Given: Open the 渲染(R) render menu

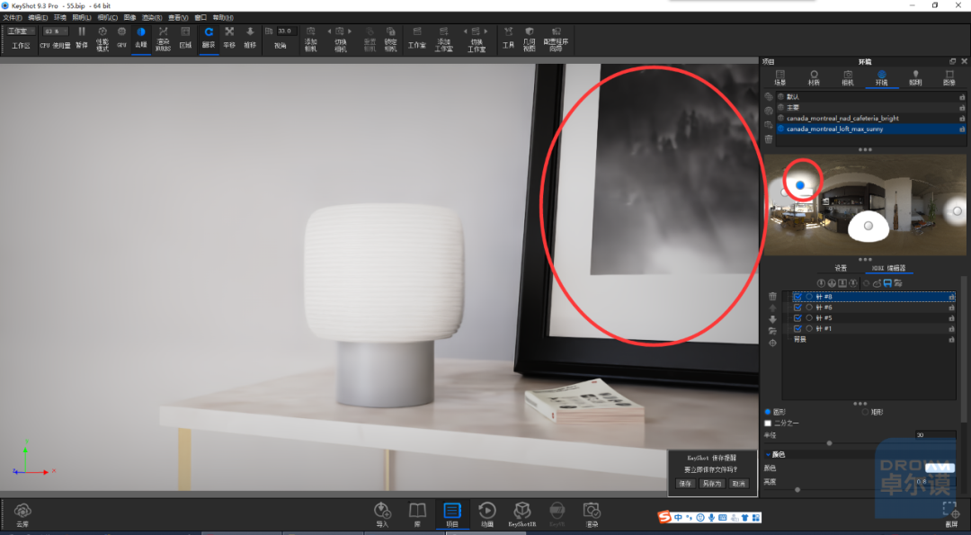Looking at the screenshot, I should click(152, 17).
